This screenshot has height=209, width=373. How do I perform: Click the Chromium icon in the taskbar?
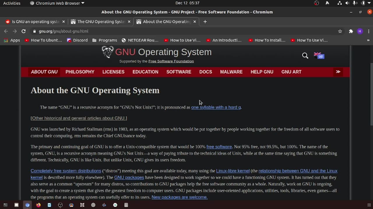[27, 205]
